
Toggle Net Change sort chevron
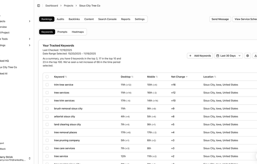(x=187, y=77)
